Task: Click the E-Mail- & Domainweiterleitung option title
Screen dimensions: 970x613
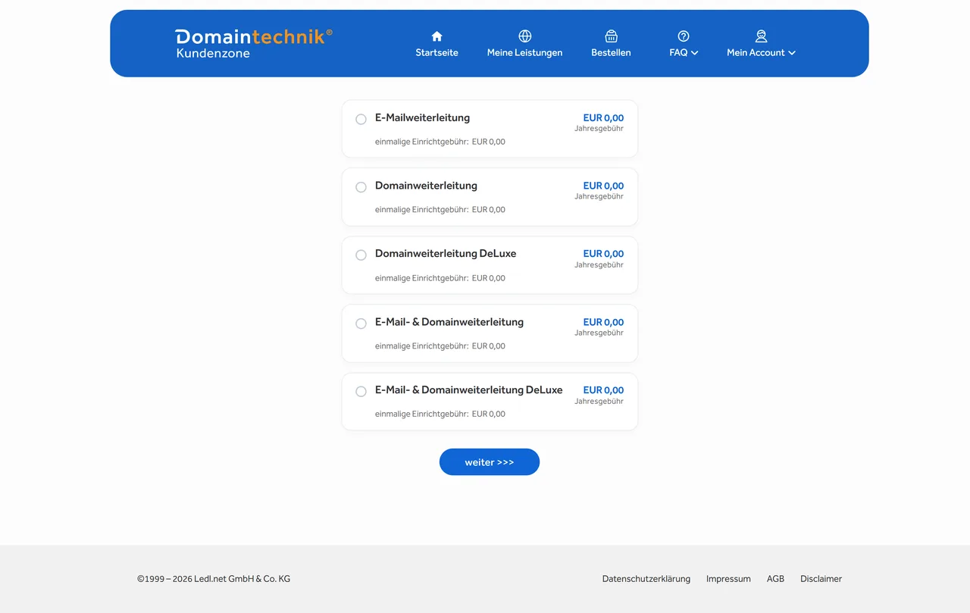Action: point(449,322)
